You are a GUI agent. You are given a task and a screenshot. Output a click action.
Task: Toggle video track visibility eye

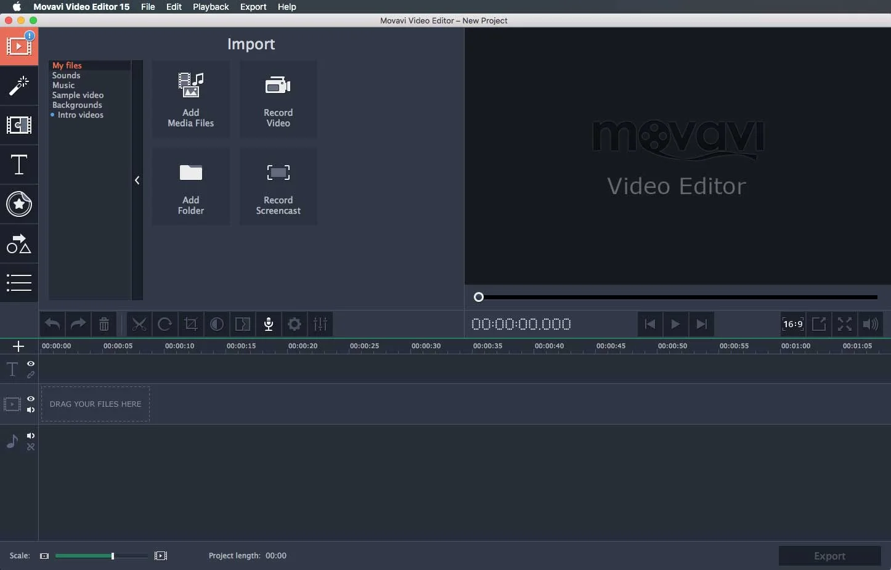(31, 399)
